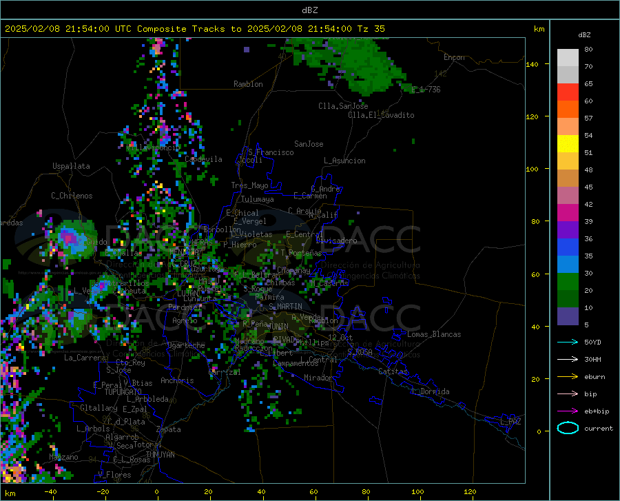Select the purple 36-39 dBZ swatch
The height and width of the screenshot is (501, 620).
(568, 230)
